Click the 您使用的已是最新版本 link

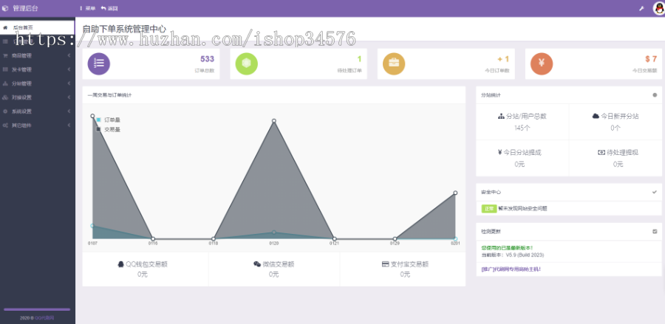point(507,248)
